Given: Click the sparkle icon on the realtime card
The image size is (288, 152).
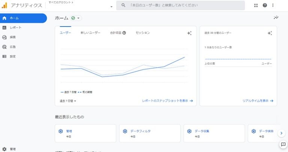Looking at the screenshot, I should pos(270,33).
